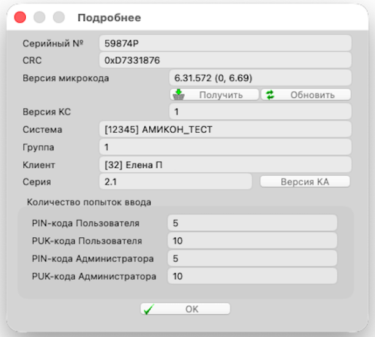The height and width of the screenshot is (337, 375).
Task: Click the PUK-кода Администратора label
Action: pos(94,276)
